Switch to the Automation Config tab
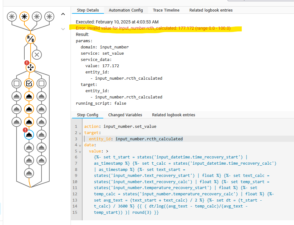 pos(126,10)
